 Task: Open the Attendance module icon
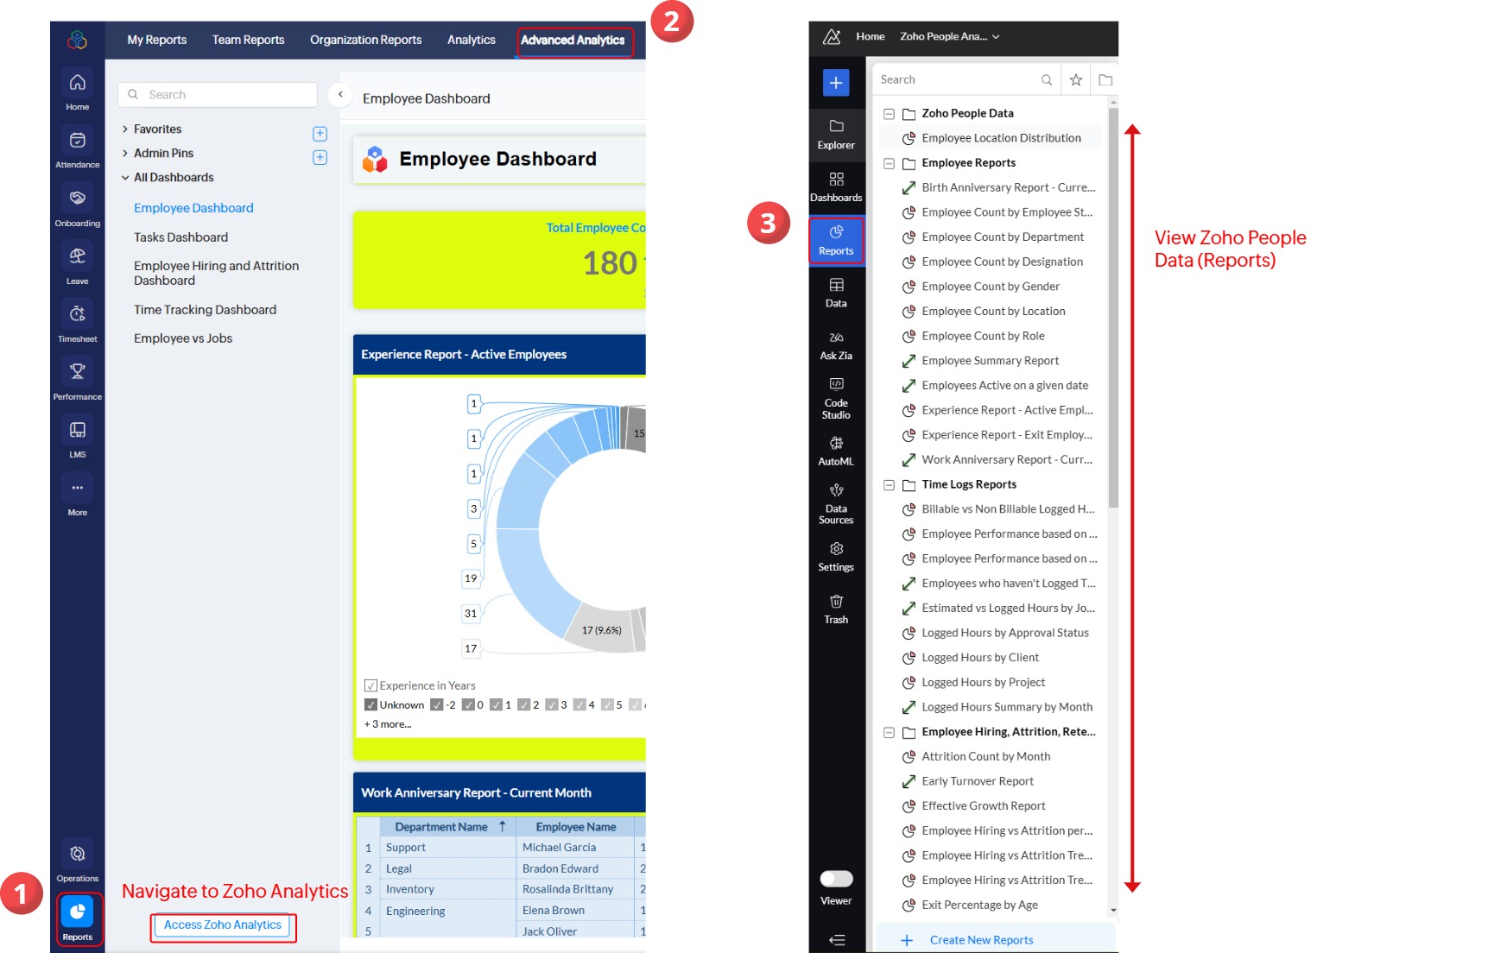(77, 148)
